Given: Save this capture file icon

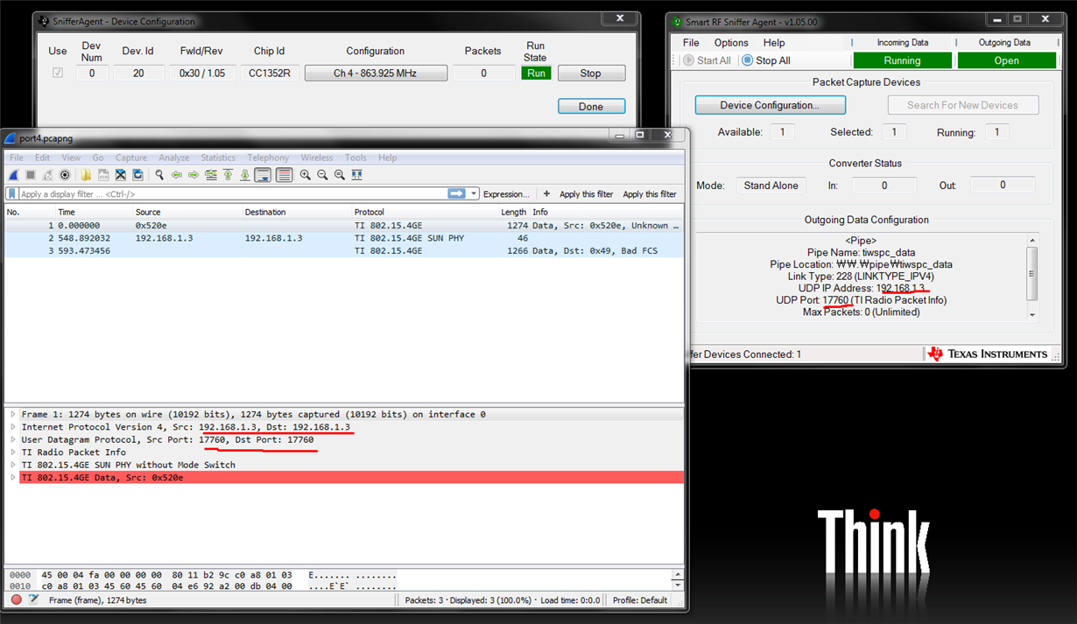Looking at the screenshot, I should (x=103, y=175).
